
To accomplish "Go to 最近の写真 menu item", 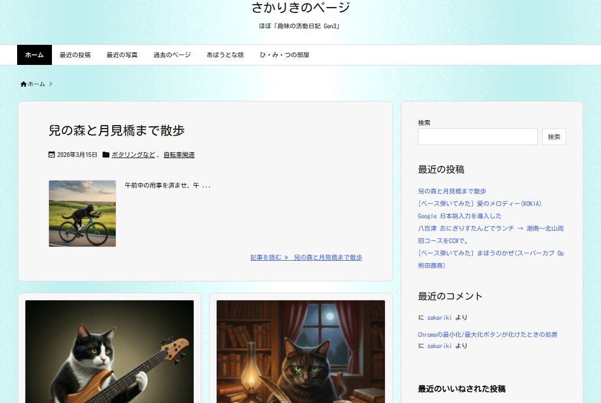I will [122, 55].
